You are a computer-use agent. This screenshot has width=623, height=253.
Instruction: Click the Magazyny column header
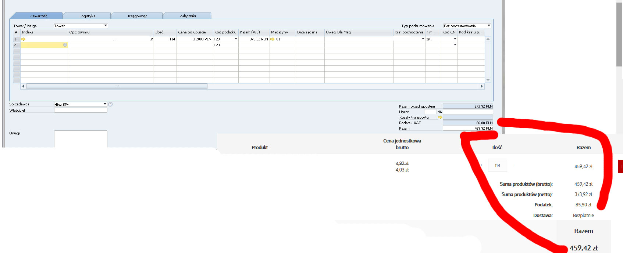(x=283, y=32)
